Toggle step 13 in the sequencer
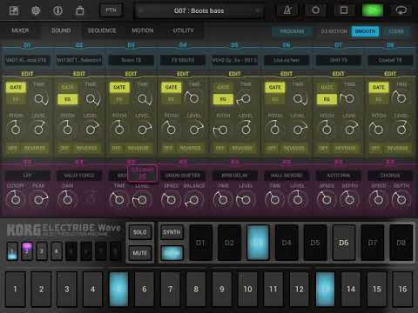 325,289
